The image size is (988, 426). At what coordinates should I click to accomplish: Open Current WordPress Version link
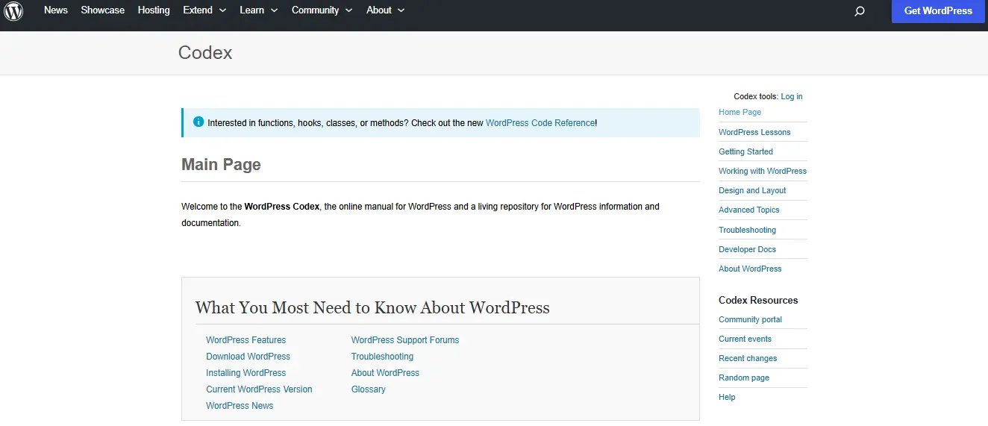tap(259, 389)
